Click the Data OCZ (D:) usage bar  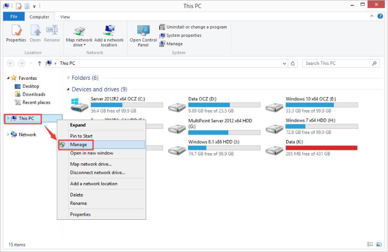224,105
